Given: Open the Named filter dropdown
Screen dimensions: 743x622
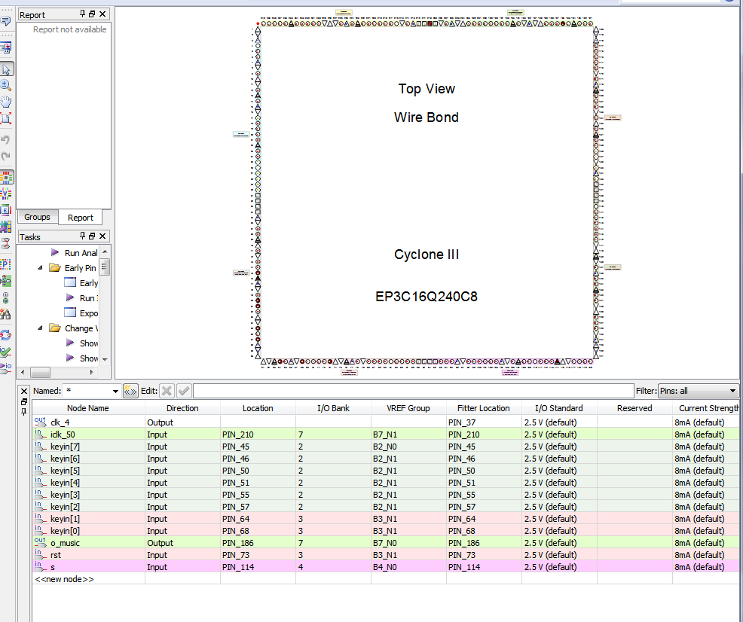Looking at the screenshot, I should pos(115,392).
